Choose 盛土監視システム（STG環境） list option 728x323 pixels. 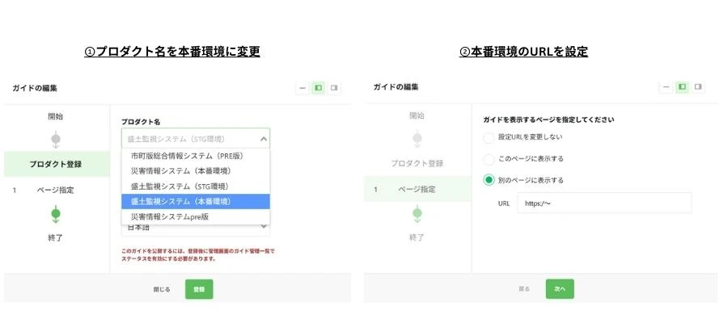pos(196,187)
